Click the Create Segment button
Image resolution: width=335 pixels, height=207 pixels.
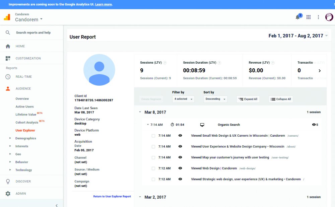pos(151,99)
